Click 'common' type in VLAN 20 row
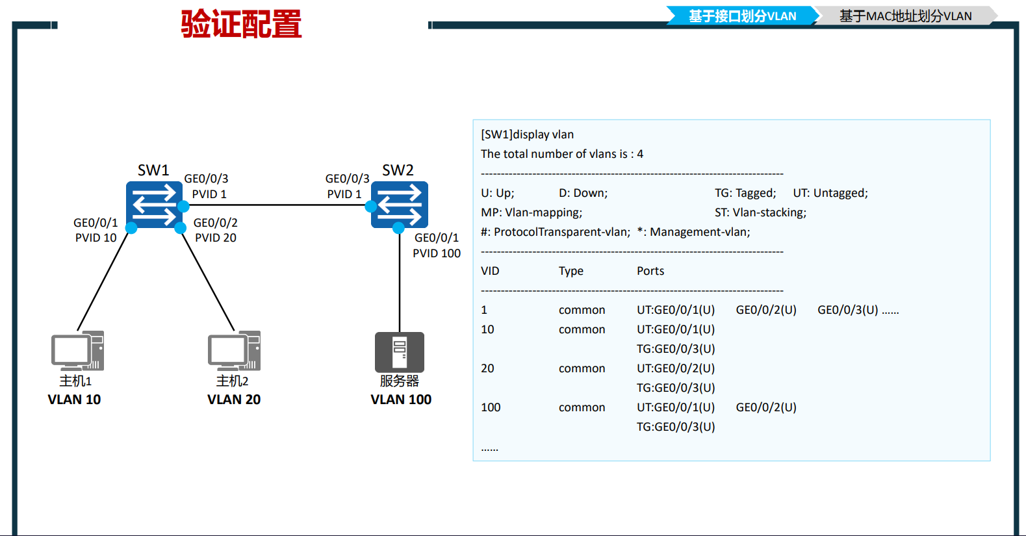 point(582,368)
